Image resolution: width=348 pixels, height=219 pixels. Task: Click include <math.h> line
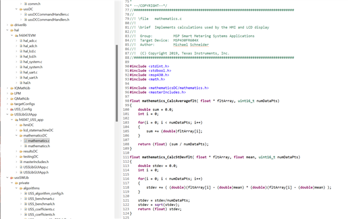click(x=147, y=79)
